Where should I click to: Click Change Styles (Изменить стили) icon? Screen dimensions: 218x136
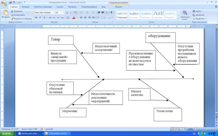(x=185, y=14)
